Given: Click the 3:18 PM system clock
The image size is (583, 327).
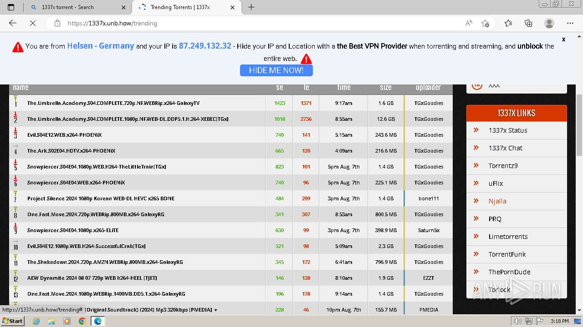Looking at the screenshot, I should click(x=559, y=321).
